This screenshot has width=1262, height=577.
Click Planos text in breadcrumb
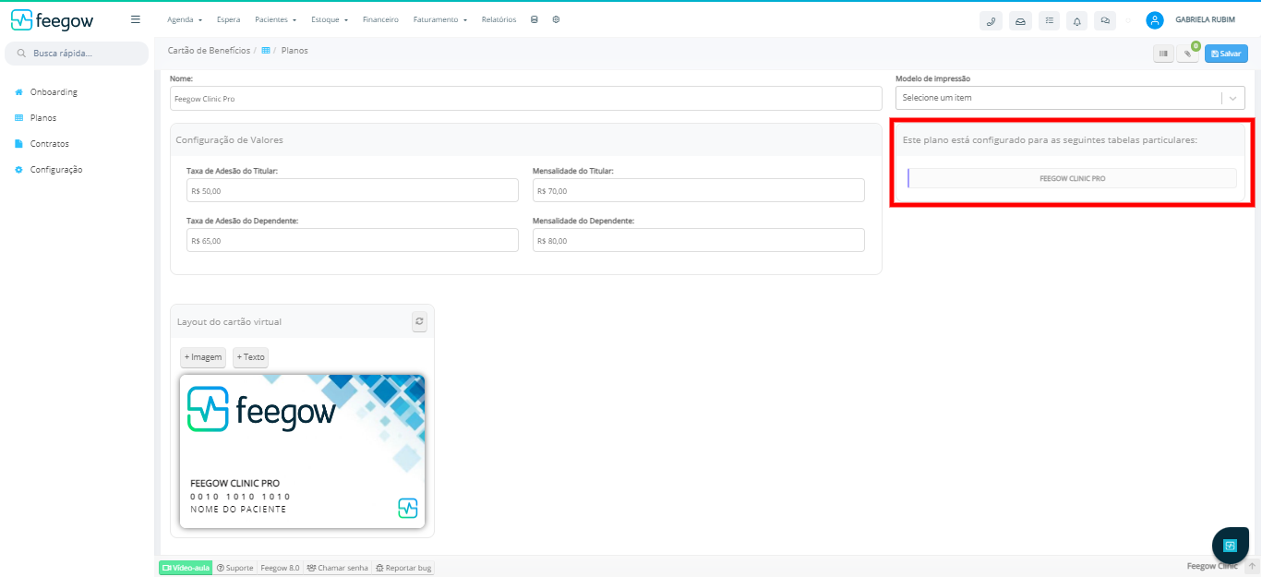click(294, 51)
